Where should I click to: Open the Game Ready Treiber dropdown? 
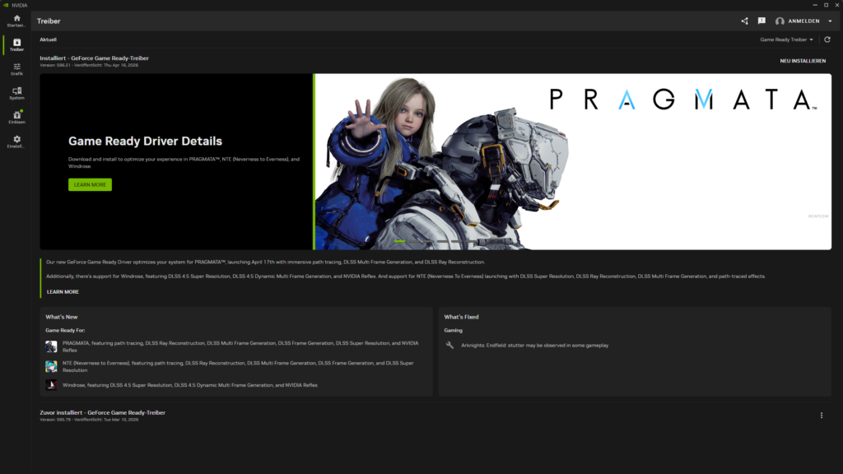point(786,39)
